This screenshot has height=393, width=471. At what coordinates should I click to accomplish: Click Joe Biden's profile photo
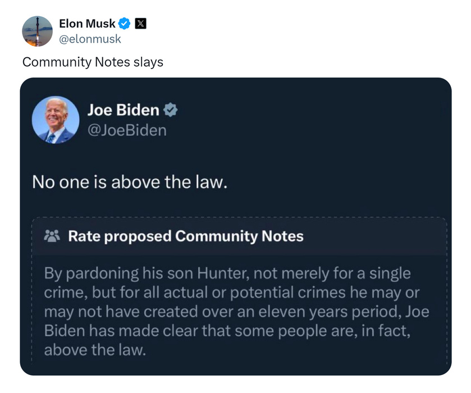(x=56, y=120)
